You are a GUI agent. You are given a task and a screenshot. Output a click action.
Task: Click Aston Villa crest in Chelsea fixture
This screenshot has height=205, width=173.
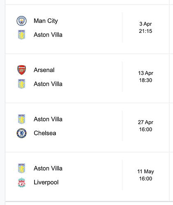coord(21,119)
